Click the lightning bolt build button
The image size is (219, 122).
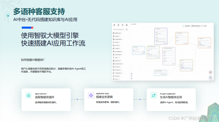(210, 72)
